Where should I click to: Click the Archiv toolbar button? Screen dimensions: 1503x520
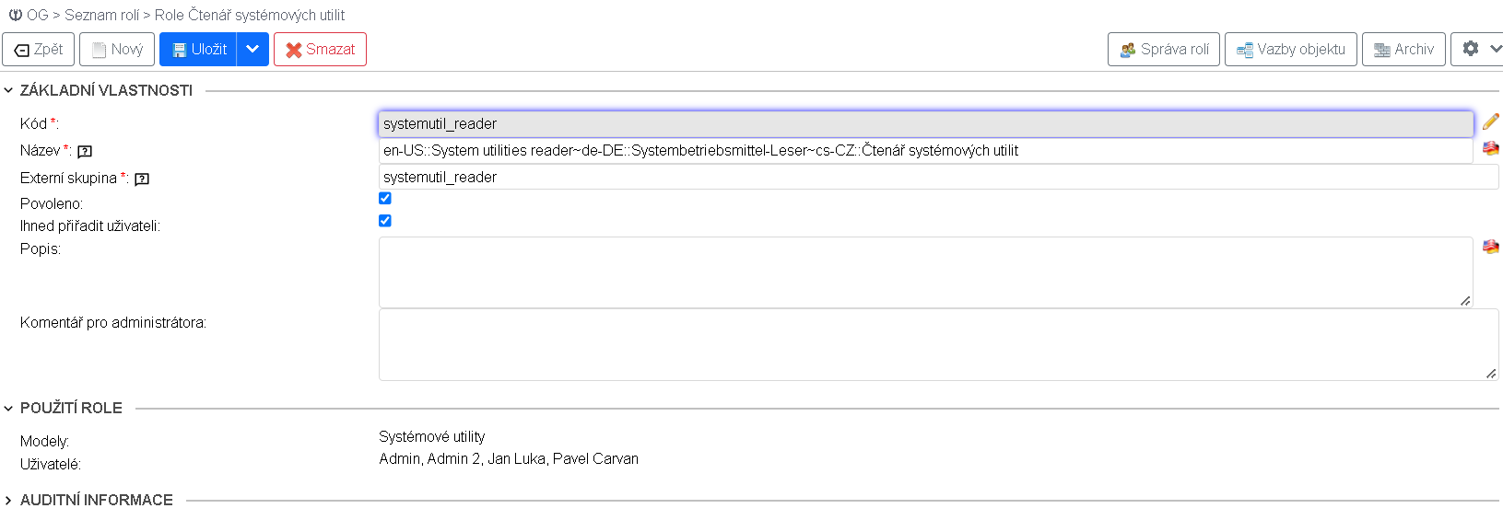point(1403,50)
